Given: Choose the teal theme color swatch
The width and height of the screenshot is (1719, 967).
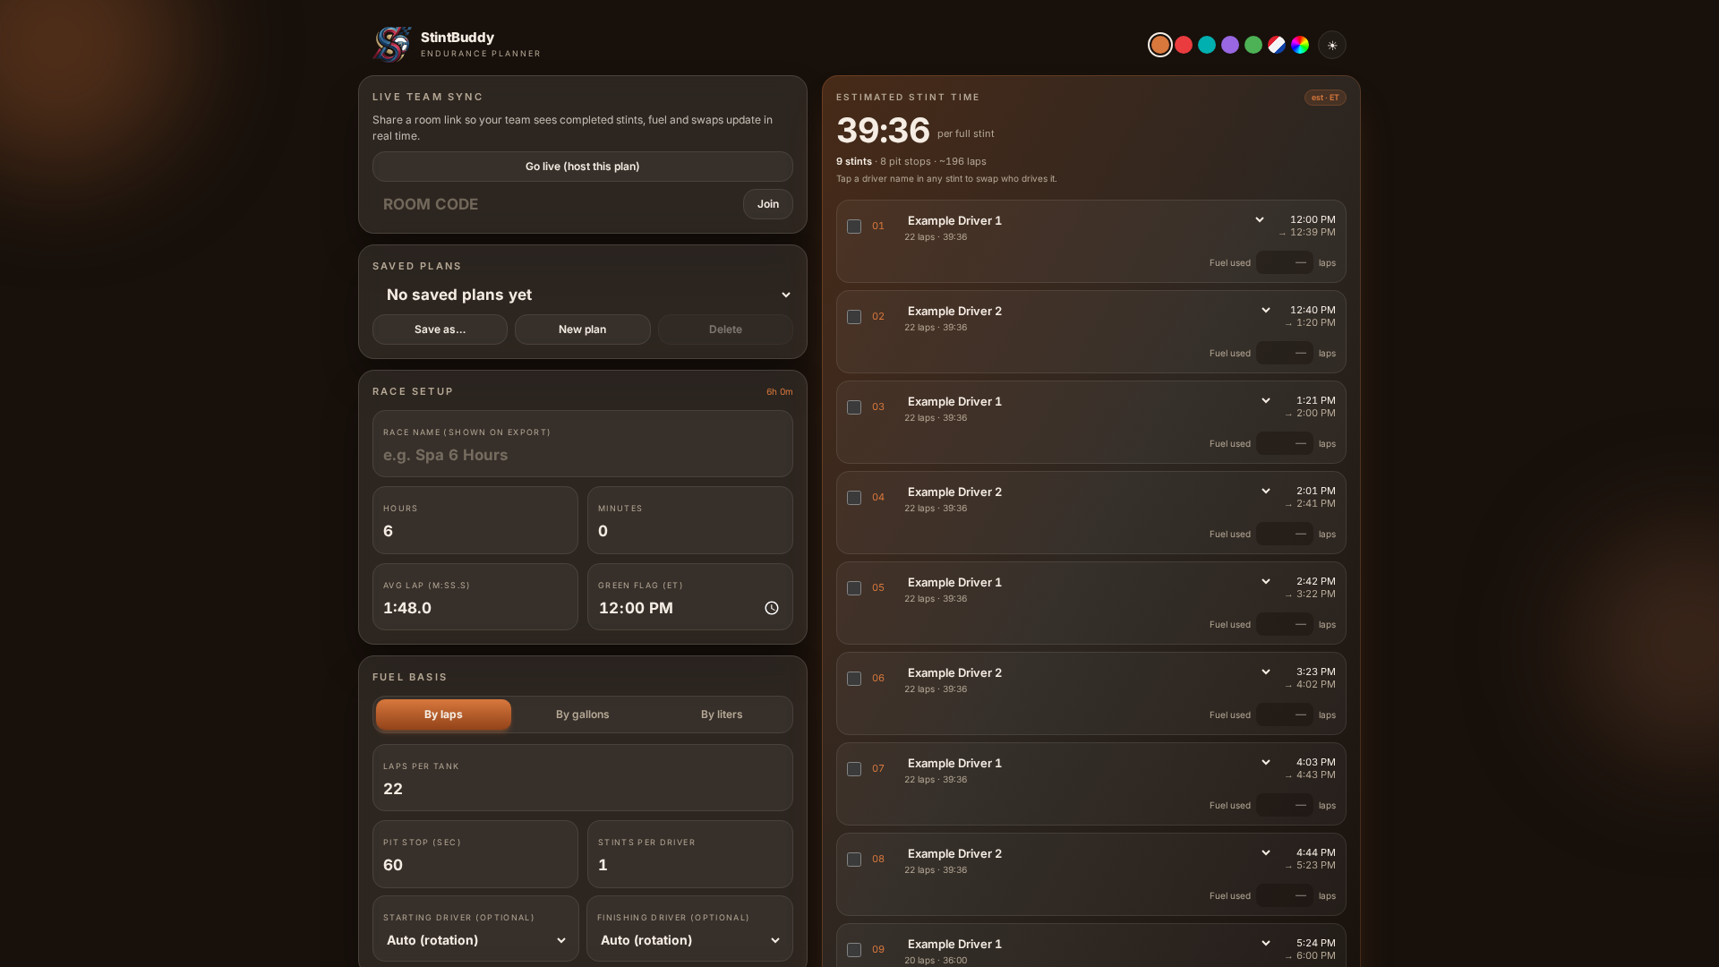Looking at the screenshot, I should 1207,45.
